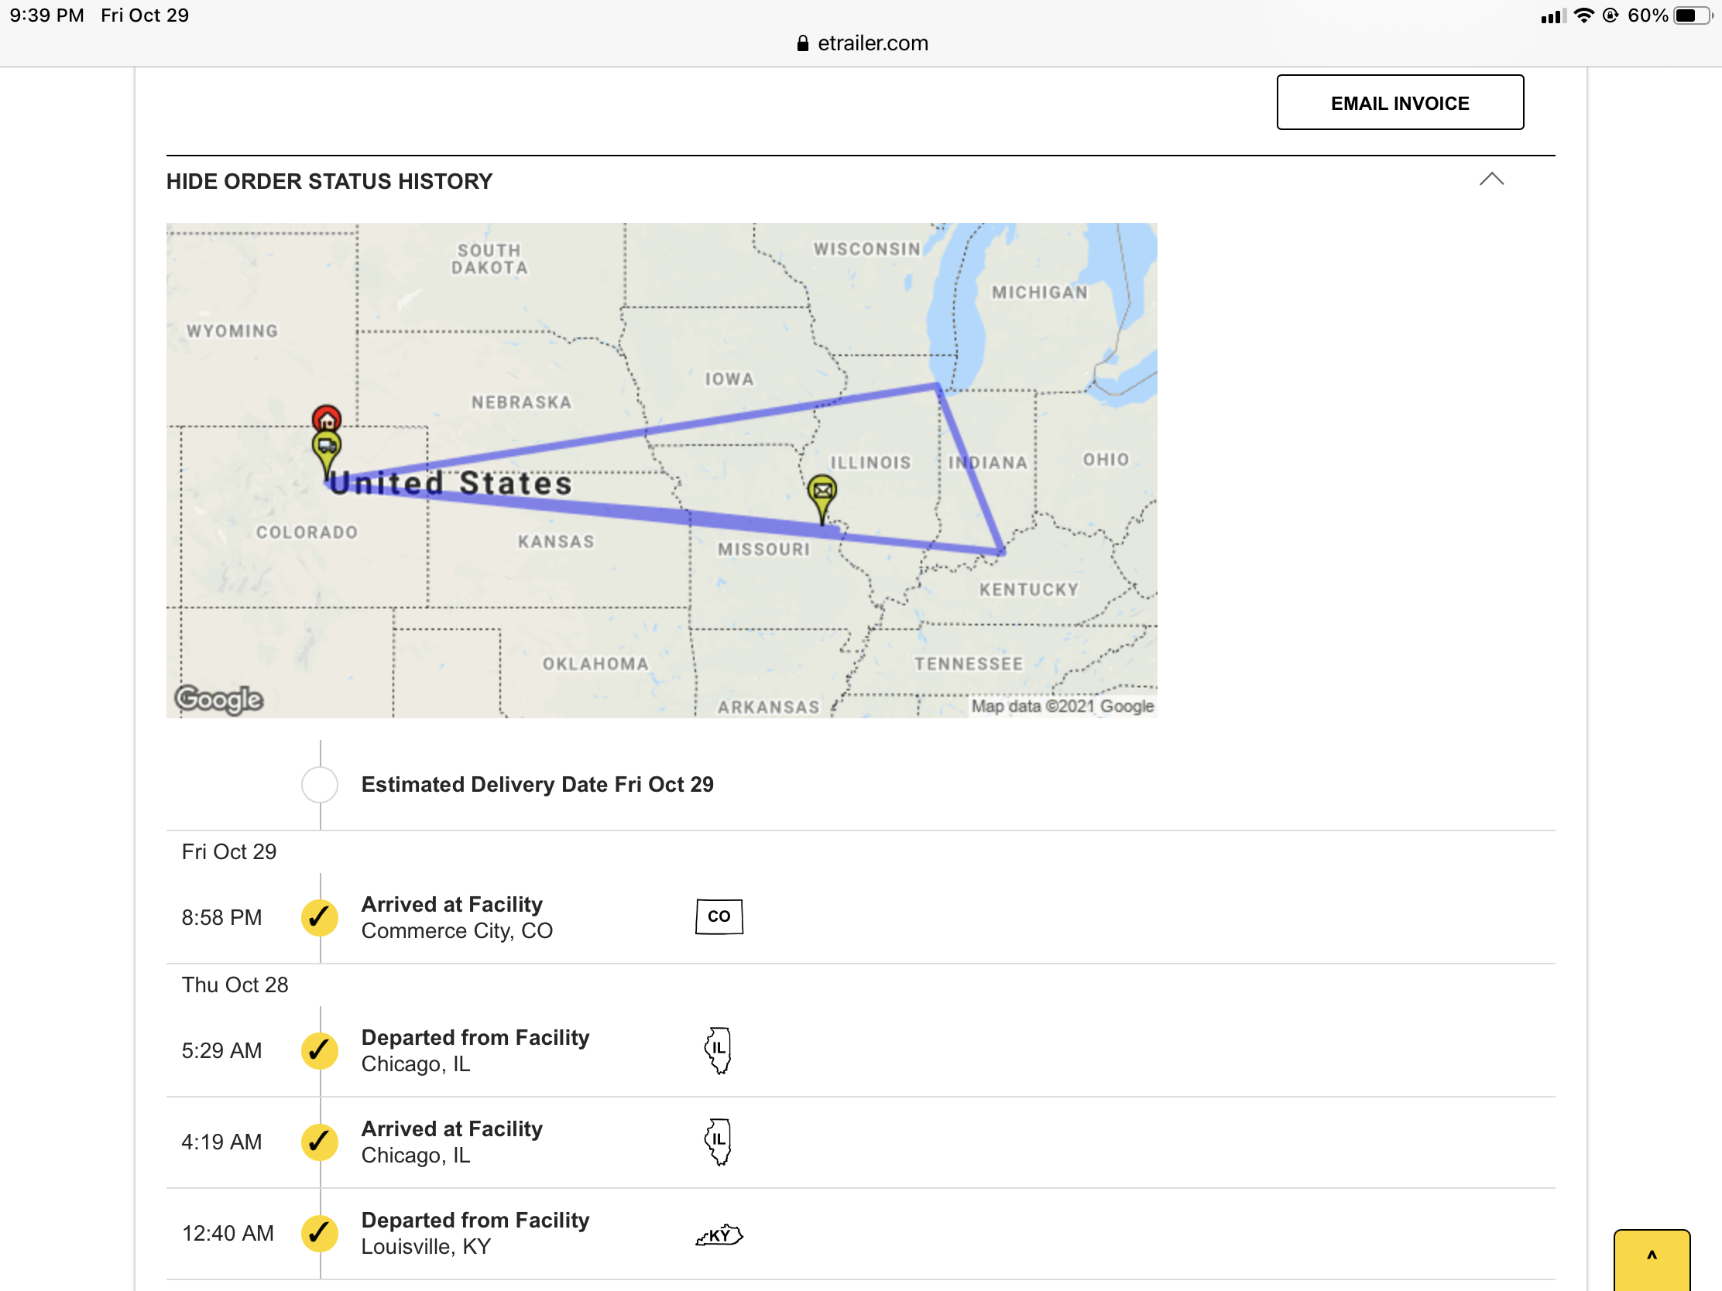Click the Arrived at Facility Commerce City entry

pyautogui.click(x=456, y=917)
